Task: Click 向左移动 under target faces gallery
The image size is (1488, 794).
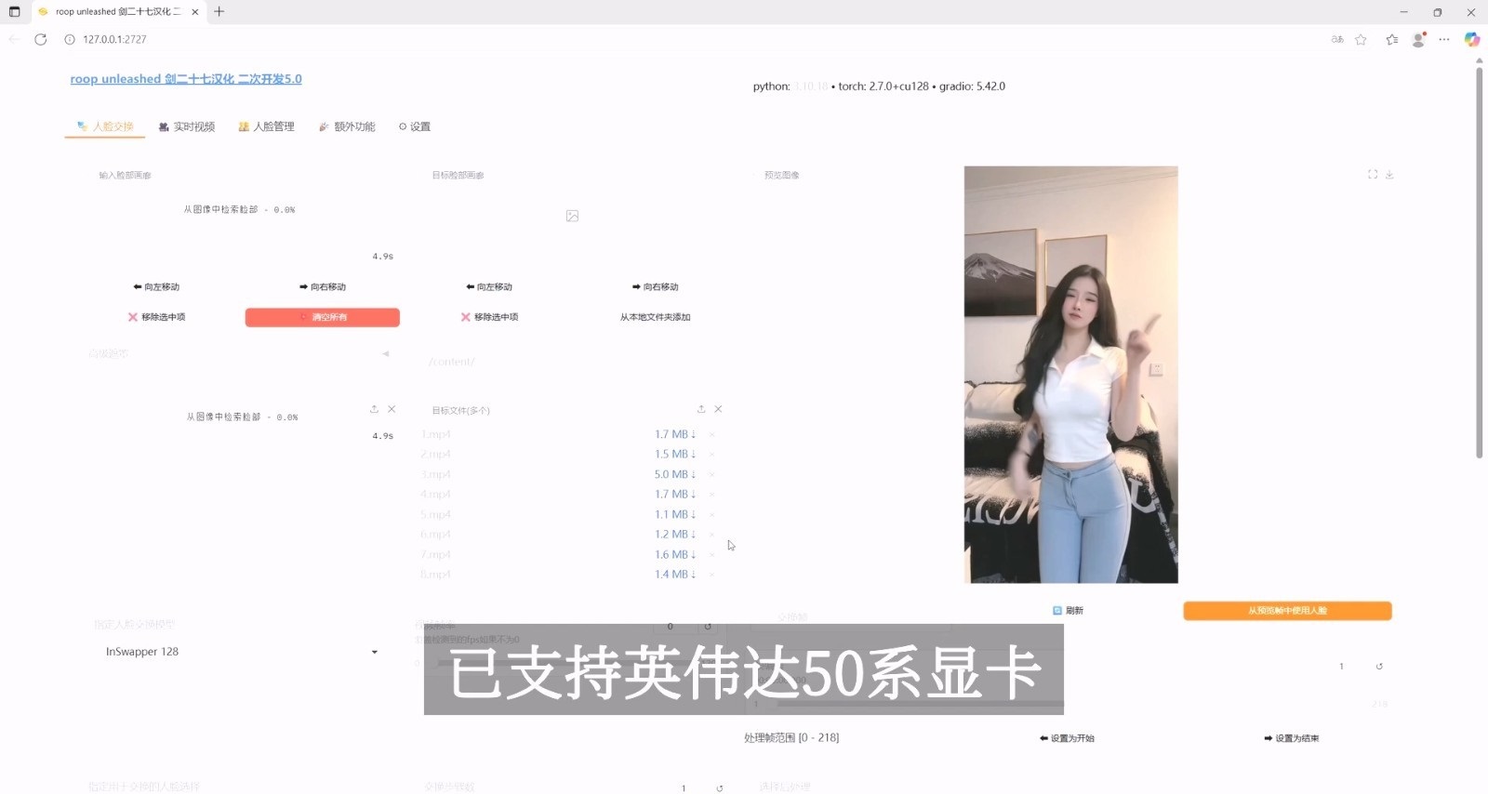Action: pyautogui.click(x=489, y=287)
